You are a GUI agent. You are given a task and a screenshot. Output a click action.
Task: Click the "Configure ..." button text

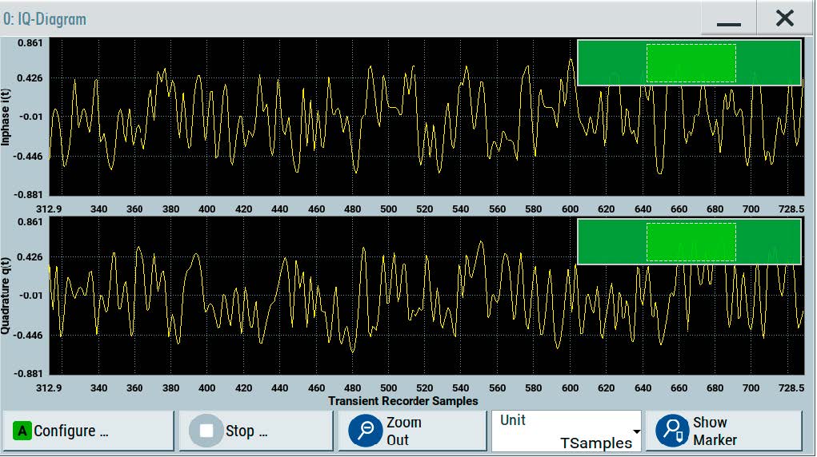click(70, 431)
